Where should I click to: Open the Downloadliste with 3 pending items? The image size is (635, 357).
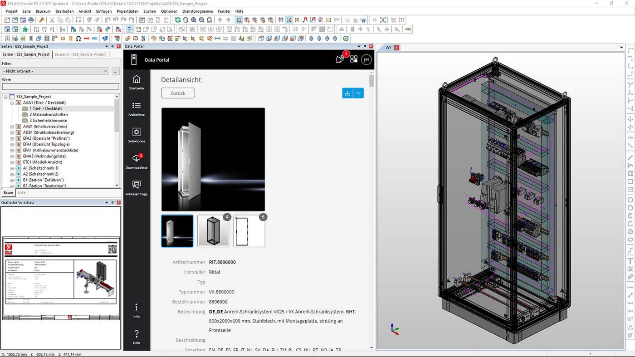pyautogui.click(x=136, y=161)
